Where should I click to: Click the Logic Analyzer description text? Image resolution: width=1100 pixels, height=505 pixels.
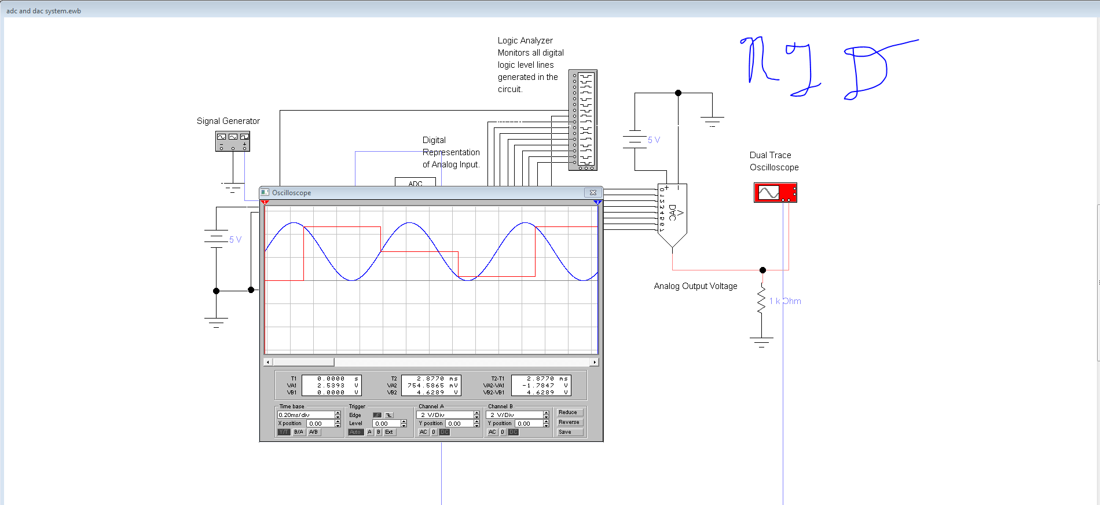tap(530, 65)
